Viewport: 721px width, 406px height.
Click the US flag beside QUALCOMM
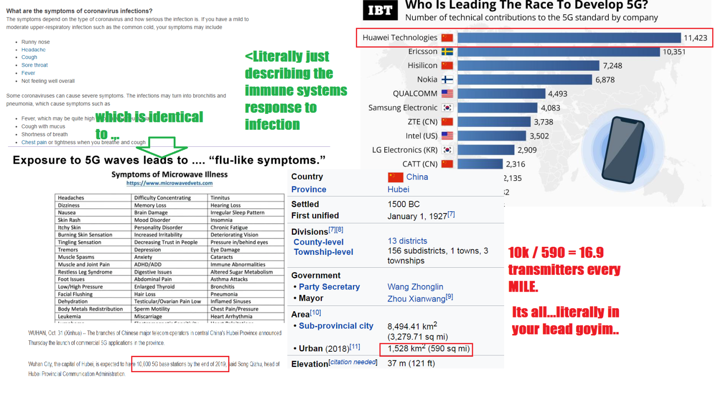click(x=447, y=94)
